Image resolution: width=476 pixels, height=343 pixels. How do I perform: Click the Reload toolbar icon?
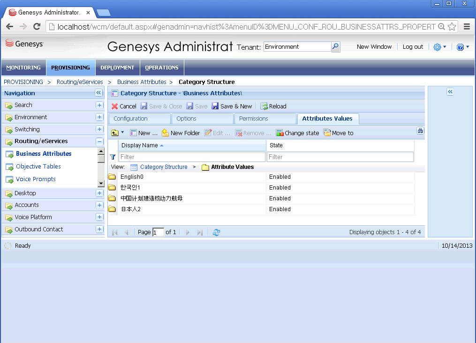(x=264, y=106)
